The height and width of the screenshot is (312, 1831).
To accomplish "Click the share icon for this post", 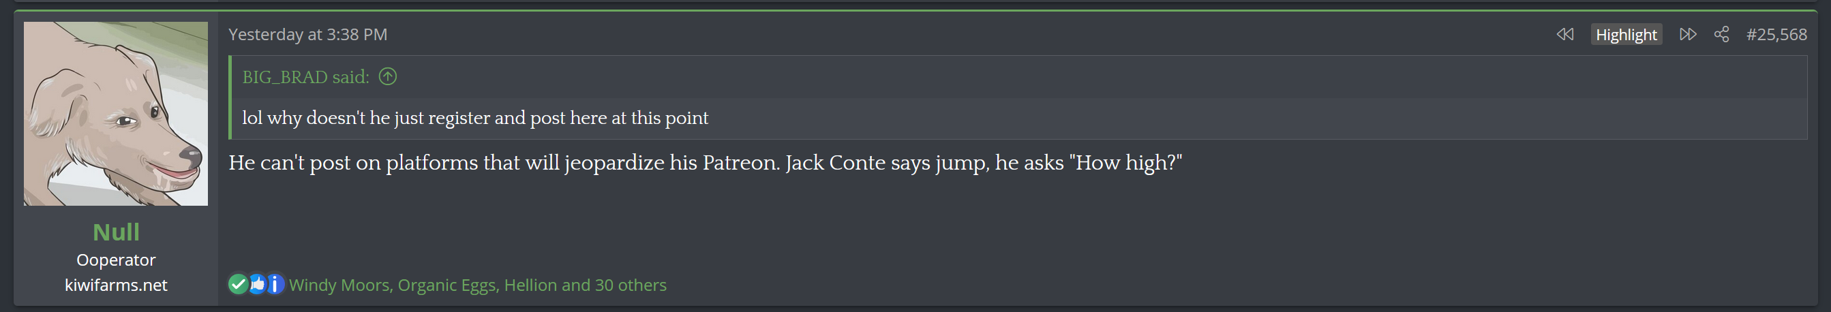I will coord(1721,34).
